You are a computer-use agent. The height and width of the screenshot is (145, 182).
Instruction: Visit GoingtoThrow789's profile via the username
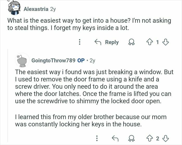[x=53, y=60]
